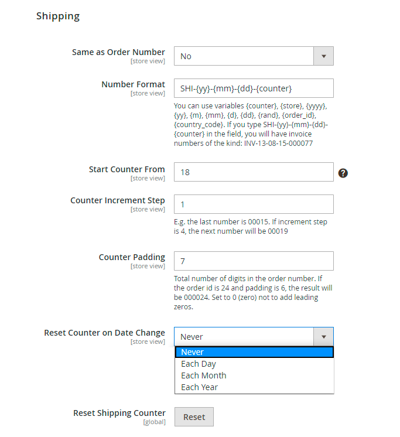Viewport: 400px width, 437px height.
Task: Click the Number Format input field
Action: click(x=254, y=88)
